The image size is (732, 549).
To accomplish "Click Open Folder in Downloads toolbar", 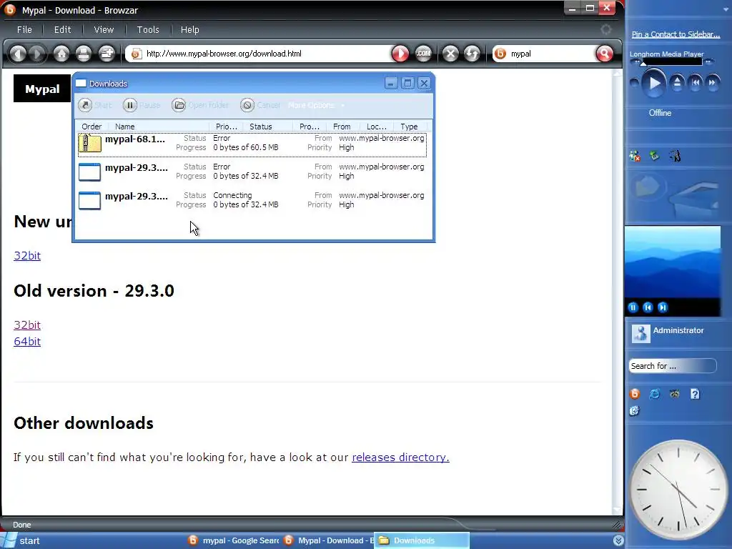I will 200,105.
